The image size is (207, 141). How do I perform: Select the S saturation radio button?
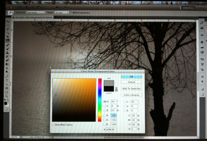[x=105, y=106]
